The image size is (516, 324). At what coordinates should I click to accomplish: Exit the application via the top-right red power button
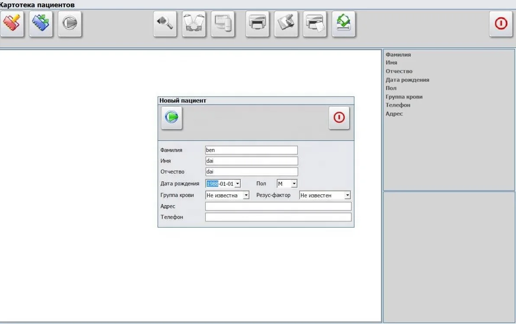[x=501, y=23]
